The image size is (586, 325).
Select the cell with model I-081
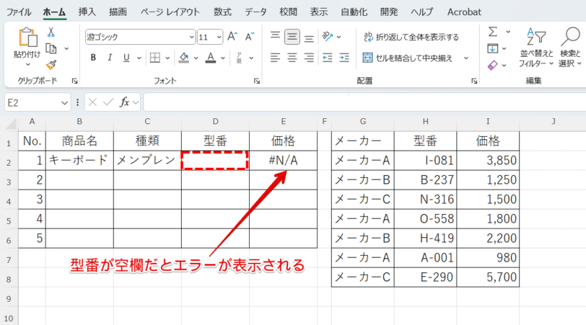(425, 161)
